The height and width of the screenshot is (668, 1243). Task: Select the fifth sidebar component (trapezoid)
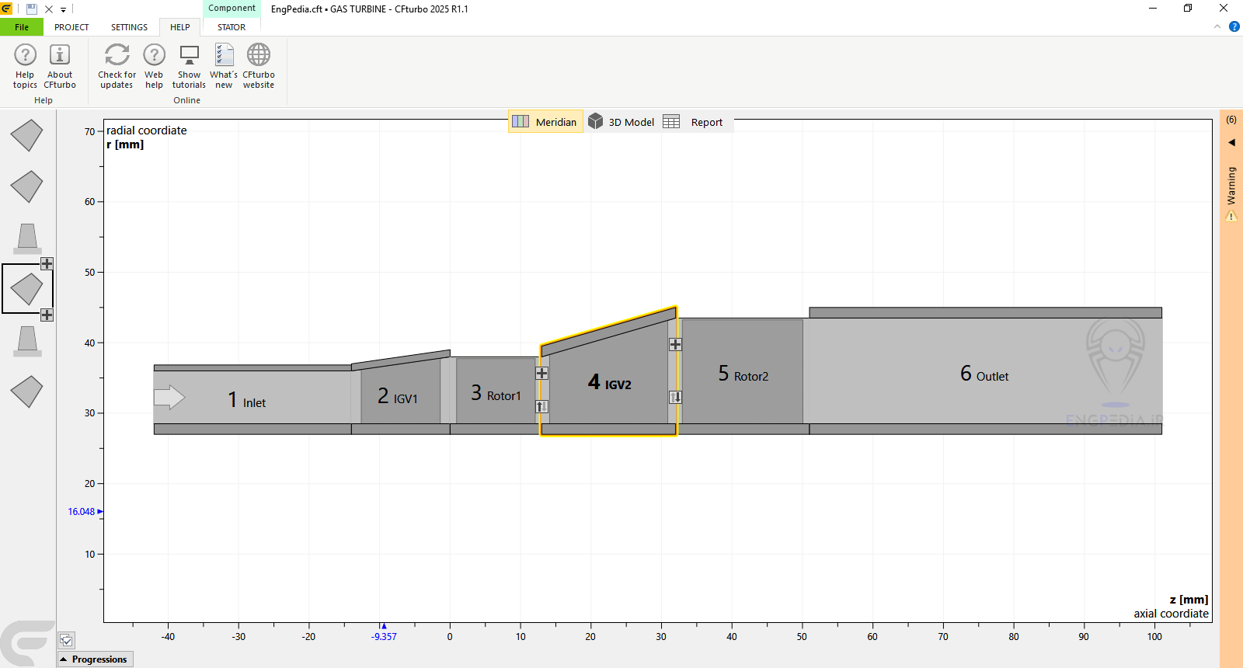(x=27, y=341)
